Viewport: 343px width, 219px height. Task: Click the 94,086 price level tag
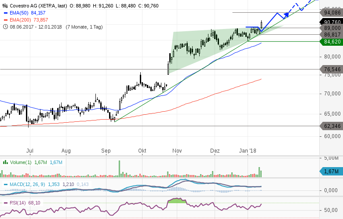[331, 13]
